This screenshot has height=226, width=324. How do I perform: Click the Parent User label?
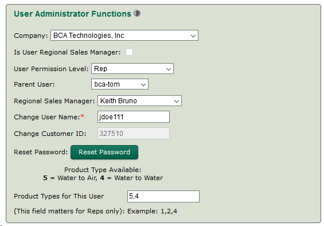click(34, 84)
